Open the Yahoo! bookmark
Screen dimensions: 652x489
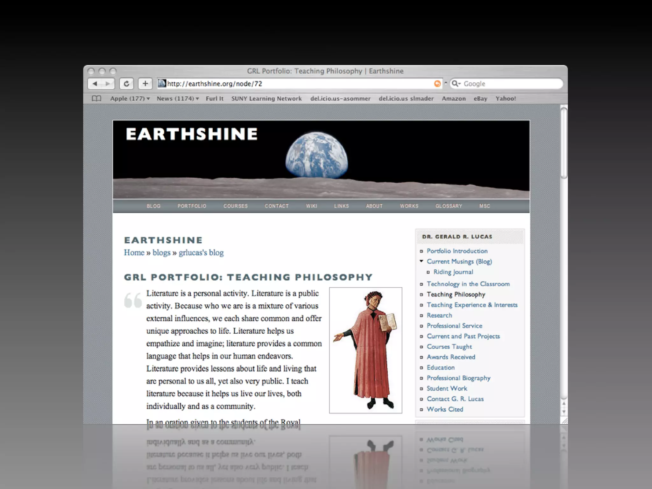(x=506, y=99)
